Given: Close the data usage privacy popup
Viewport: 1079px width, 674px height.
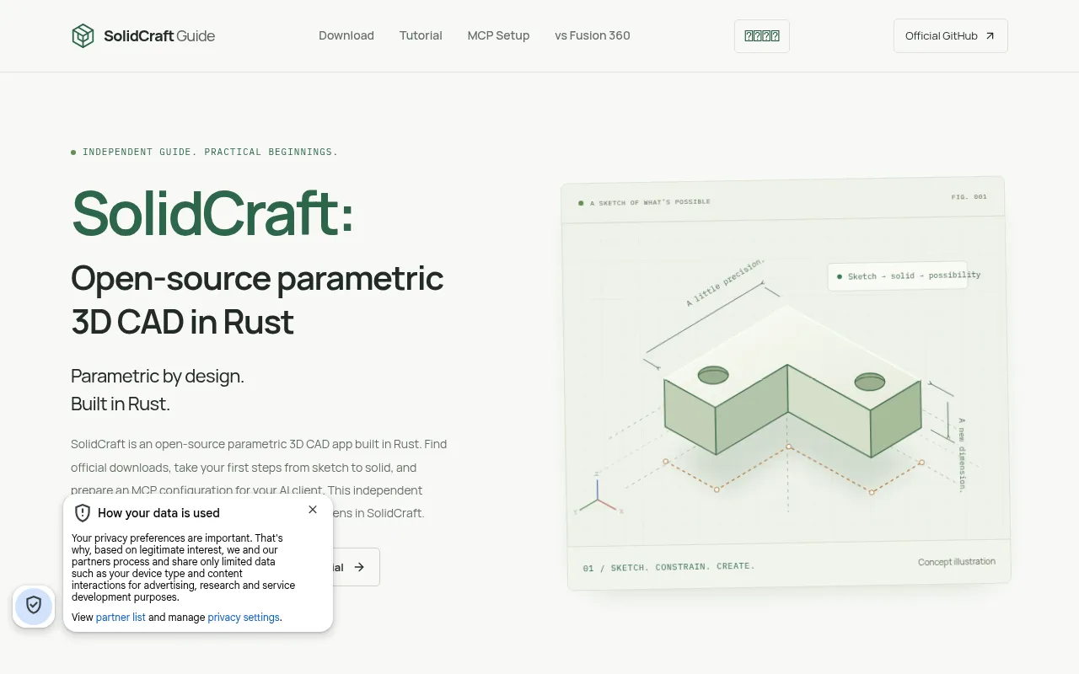Looking at the screenshot, I should click(313, 510).
